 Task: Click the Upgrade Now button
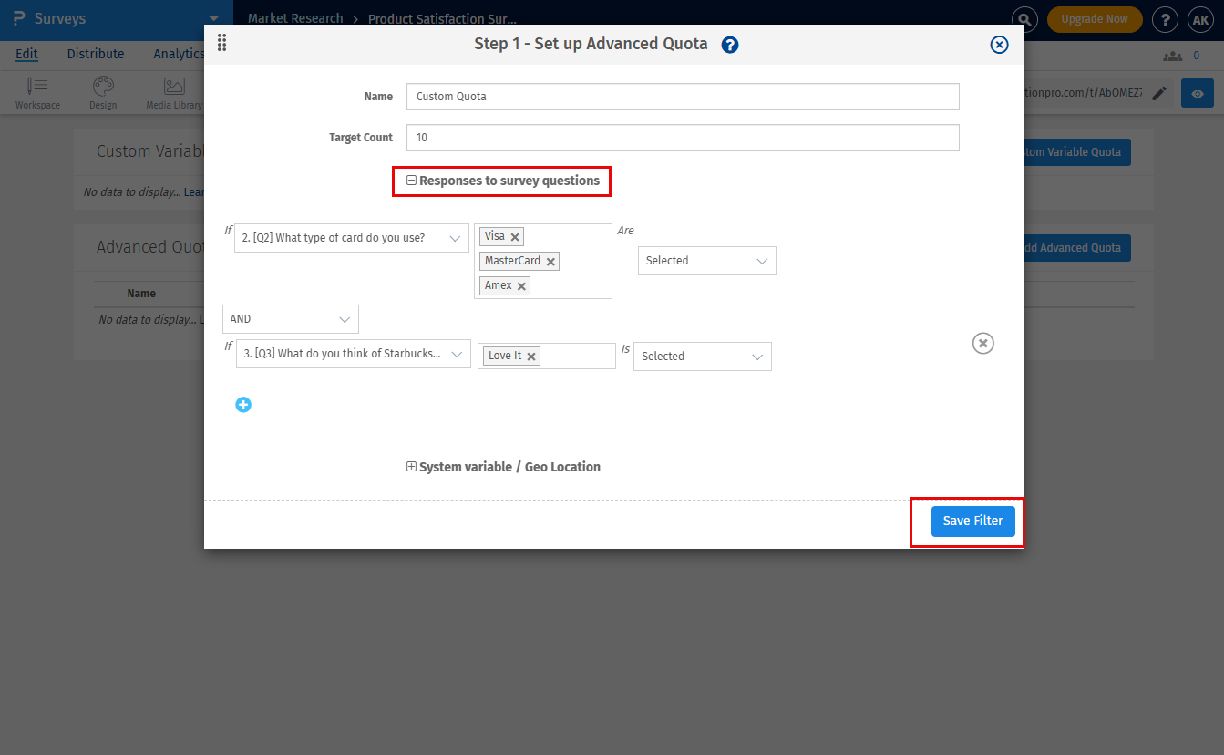[1094, 19]
